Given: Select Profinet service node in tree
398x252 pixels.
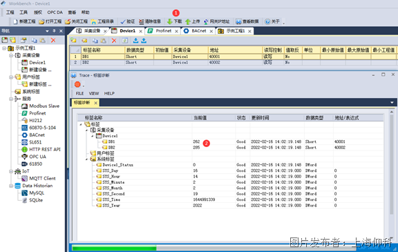Looking at the screenshot, I should tap(37, 113).
